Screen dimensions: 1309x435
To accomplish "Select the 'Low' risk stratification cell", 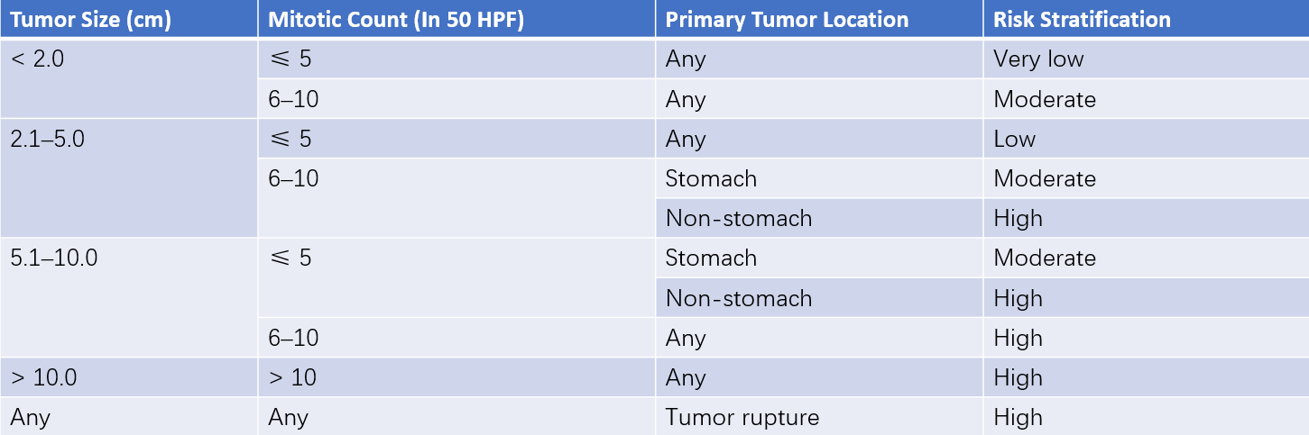I will click(1146, 139).
